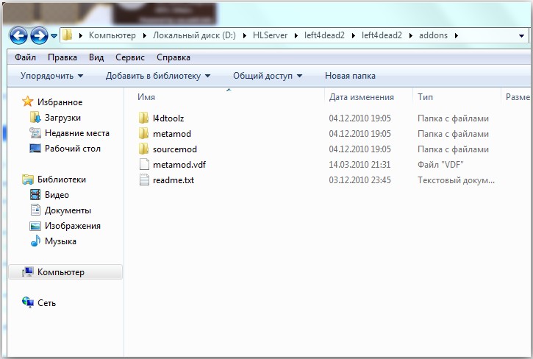Image resolution: width=533 pixels, height=359 pixels.
Task: Click type Файл "VDF" cell
Action: click(x=440, y=164)
